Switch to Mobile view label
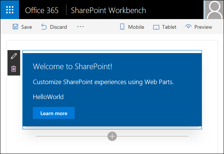The image size is (224, 154). coord(136,27)
